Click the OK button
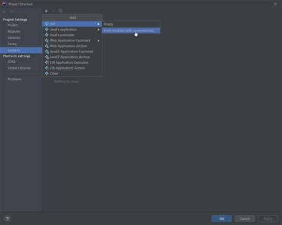 click(222, 218)
